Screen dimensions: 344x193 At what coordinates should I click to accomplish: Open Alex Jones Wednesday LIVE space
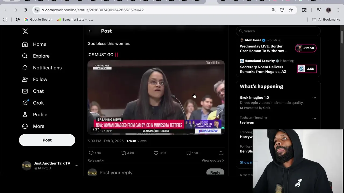click(264, 49)
